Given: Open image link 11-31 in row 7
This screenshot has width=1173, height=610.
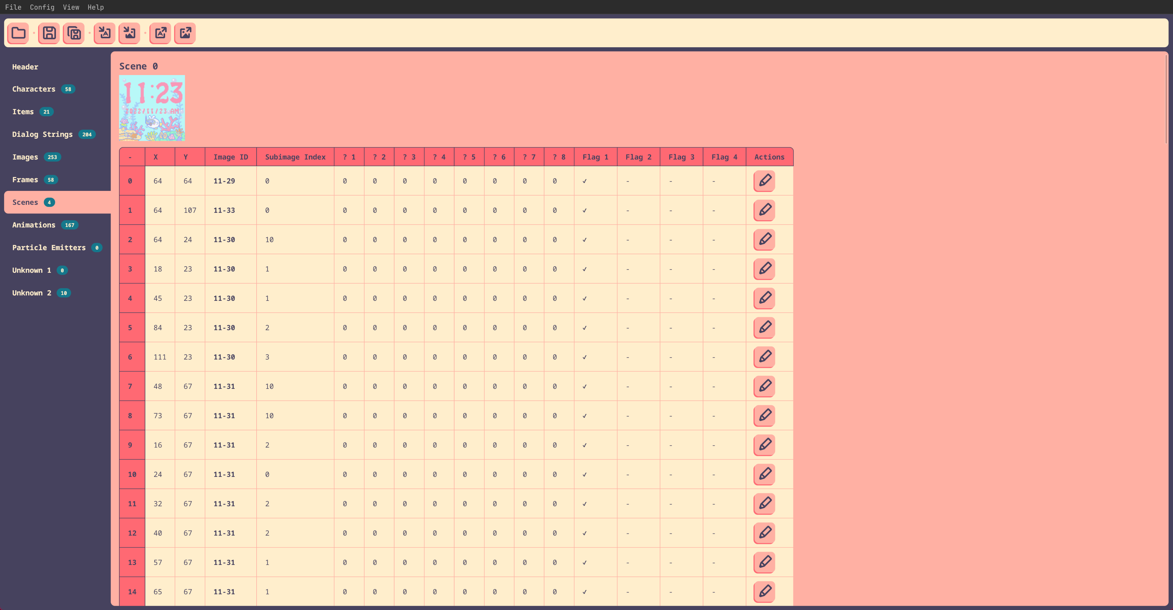Looking at the screenshot, I should click(224, 386).
